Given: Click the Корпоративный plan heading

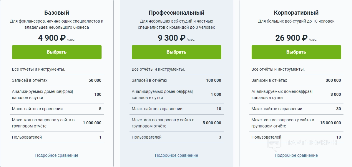Looking at the screenshot, I should pyautogui.click(x=296, y=13).
